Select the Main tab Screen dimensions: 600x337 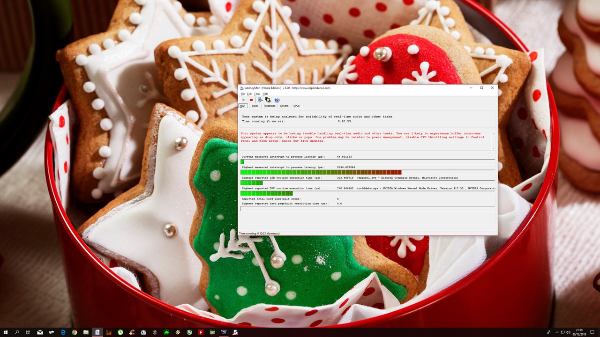243,106
